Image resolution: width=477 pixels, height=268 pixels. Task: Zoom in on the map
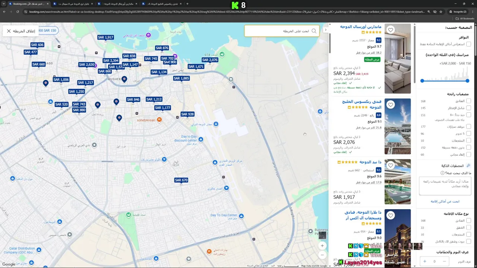pyautogui.click(x=322, y=246)
